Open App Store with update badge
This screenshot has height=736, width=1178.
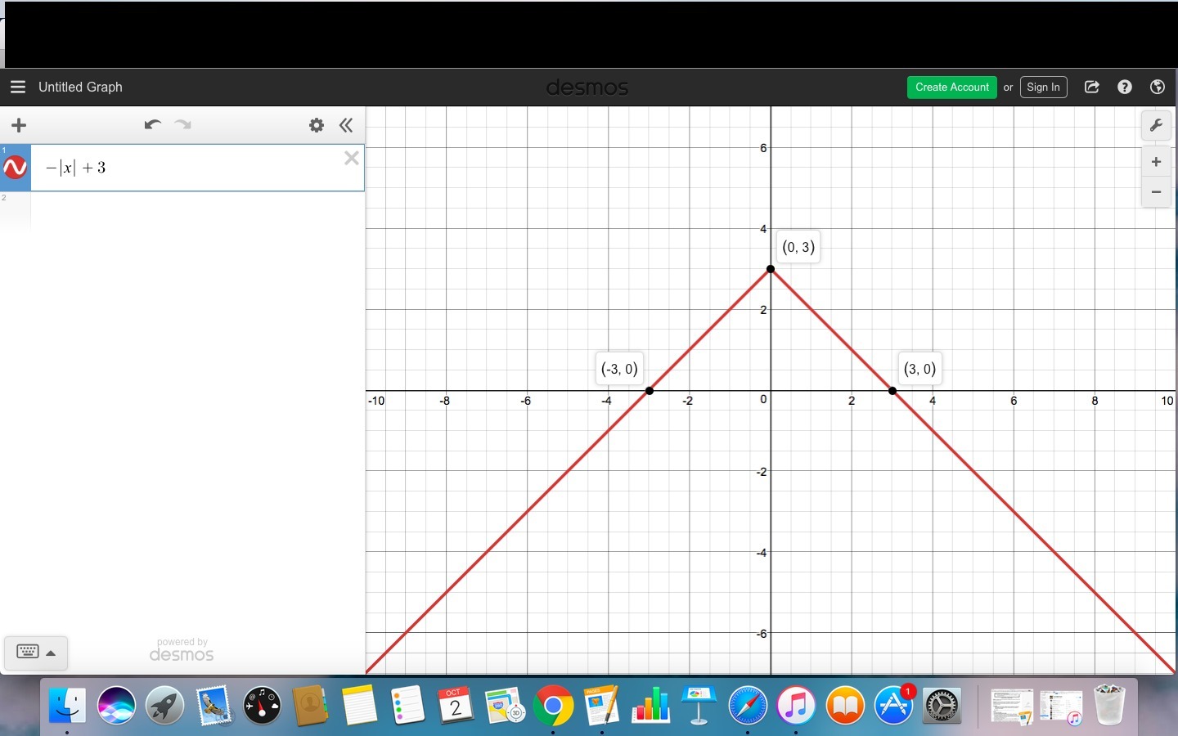tap(894, 705)
